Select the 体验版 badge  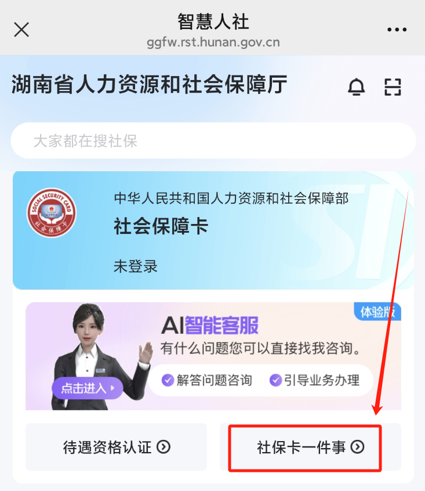point(377,312)
